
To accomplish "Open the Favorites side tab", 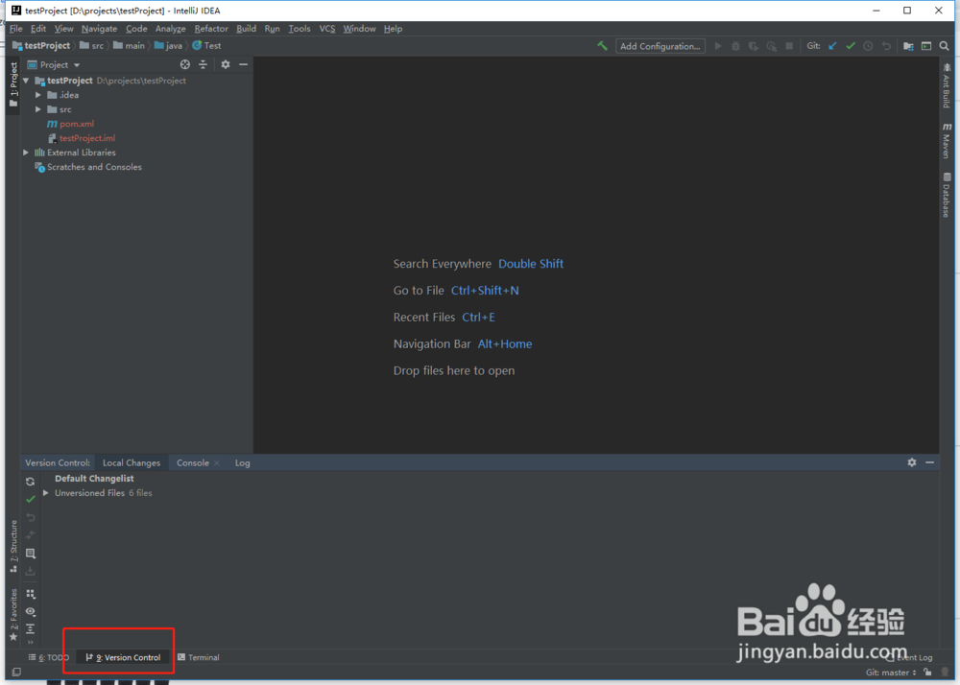I will [13, 615].
